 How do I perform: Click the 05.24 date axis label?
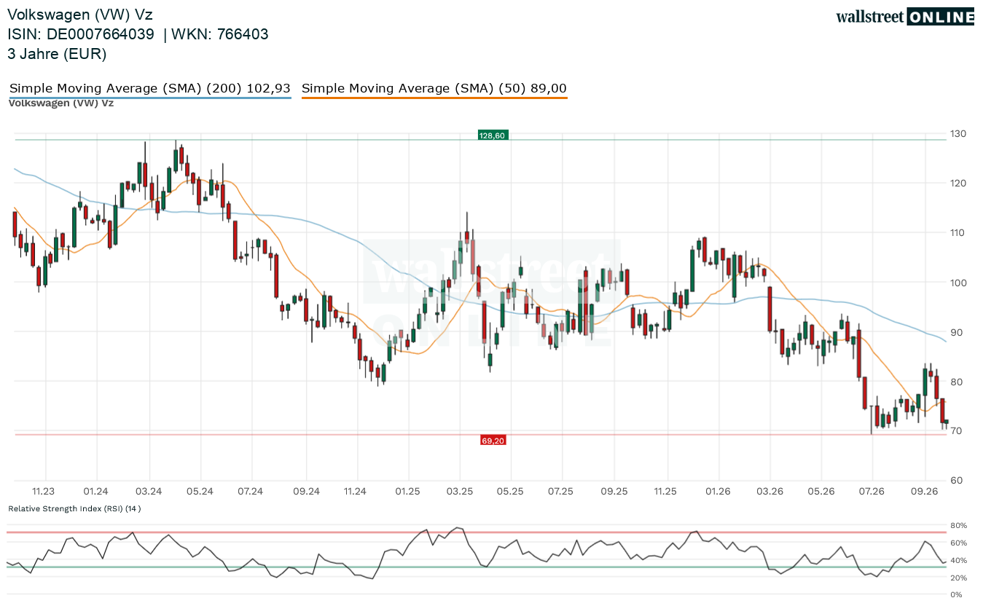point(200,492)
